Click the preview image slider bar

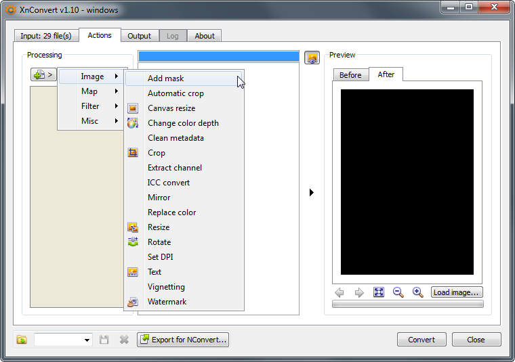407,304
